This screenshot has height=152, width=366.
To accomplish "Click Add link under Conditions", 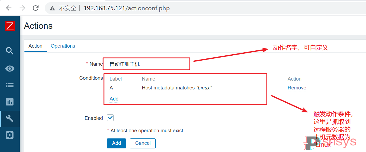I will pos(114,99).
